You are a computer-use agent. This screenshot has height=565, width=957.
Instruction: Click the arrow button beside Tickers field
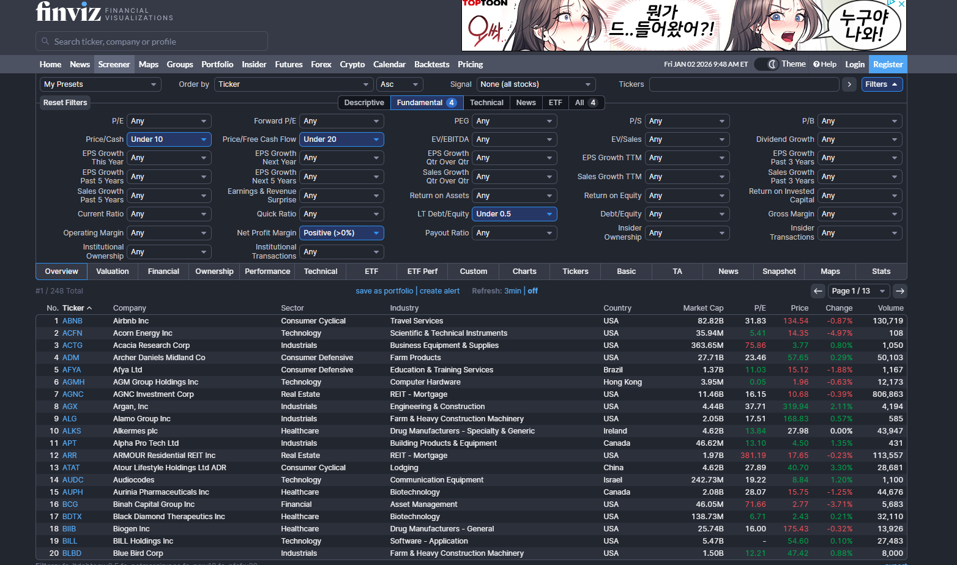849,84
